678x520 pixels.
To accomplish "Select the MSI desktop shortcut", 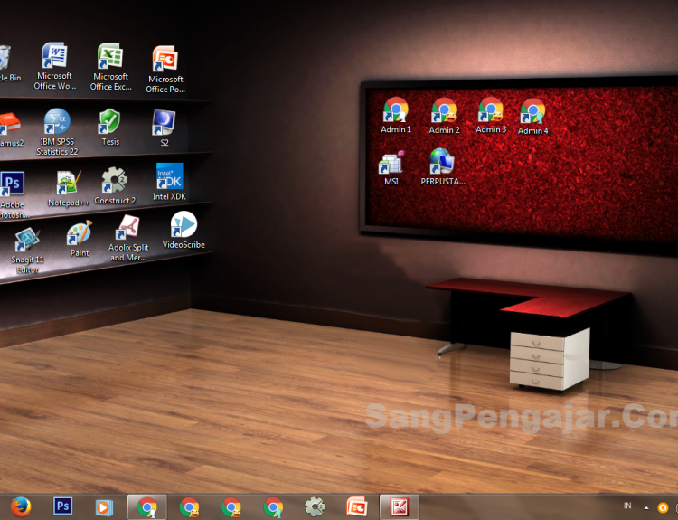I will pyautogui.click(x=391, y=168).
